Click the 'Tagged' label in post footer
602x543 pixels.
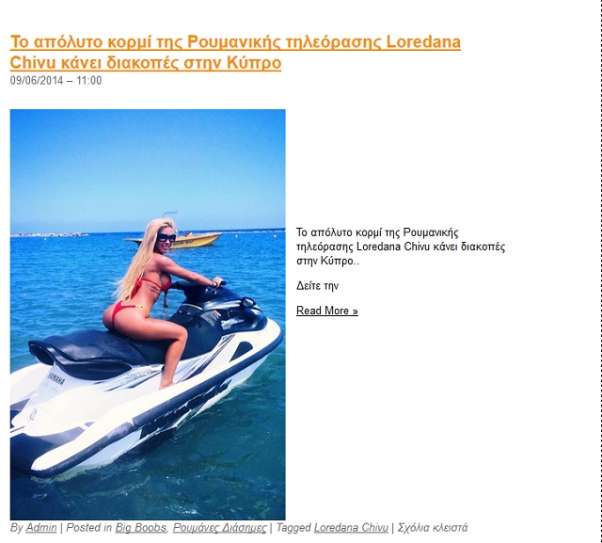coord(293,528)
